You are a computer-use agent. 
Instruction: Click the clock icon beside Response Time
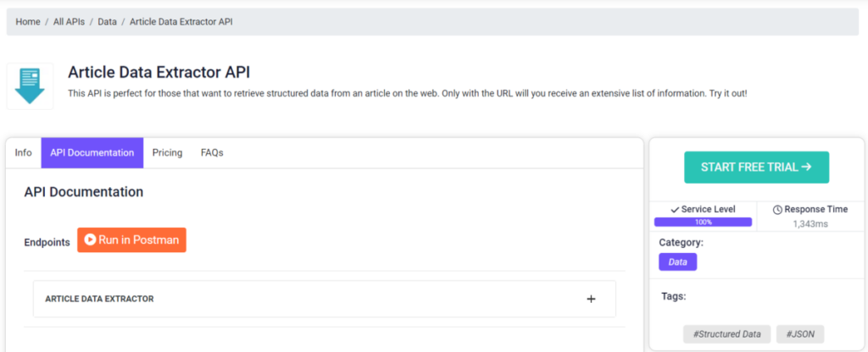[777, 210]
